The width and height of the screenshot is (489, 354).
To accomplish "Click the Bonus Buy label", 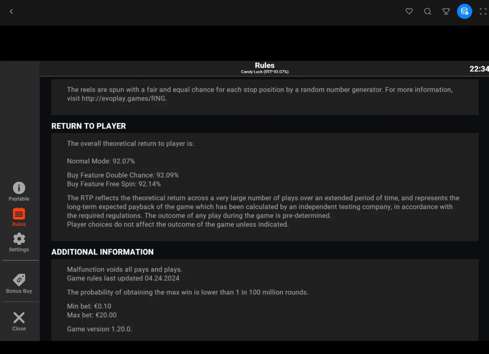I will [19, 291].
